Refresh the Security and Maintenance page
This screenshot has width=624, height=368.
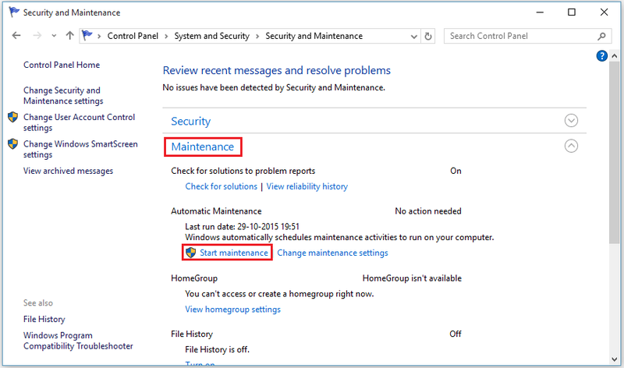click(x=428, y=36)
